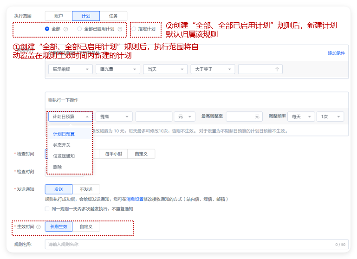The image size is (357, 259).
Task: Choose 发送 for notifications
Action: click(59, 189)
